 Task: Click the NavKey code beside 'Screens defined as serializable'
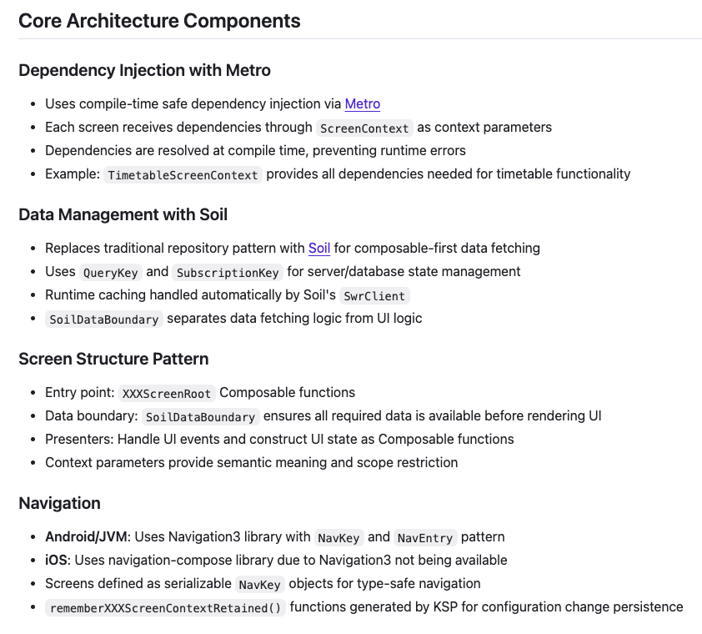pyautogui.click(x=260, y=584)
